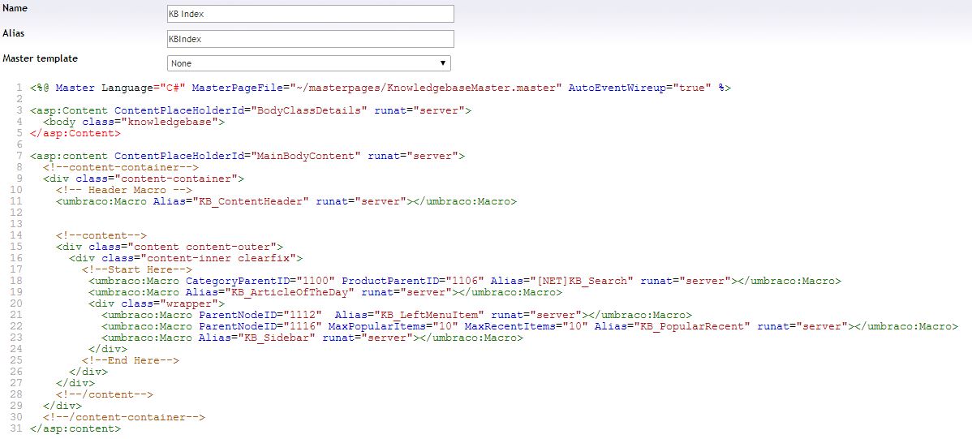Click the closing asp:Content tag on line 5
The width and height of the screenshot is (972, 439).
click(75, 133)
